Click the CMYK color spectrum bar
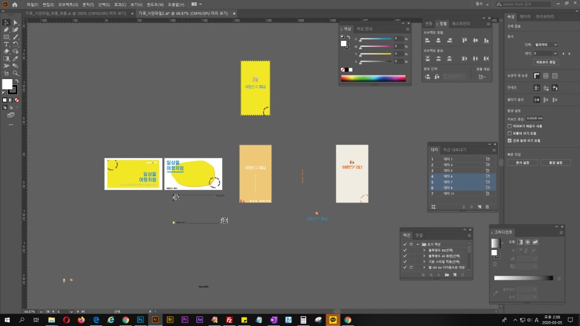The height and width of the screenshot is (326, 580). pos(373,78)
